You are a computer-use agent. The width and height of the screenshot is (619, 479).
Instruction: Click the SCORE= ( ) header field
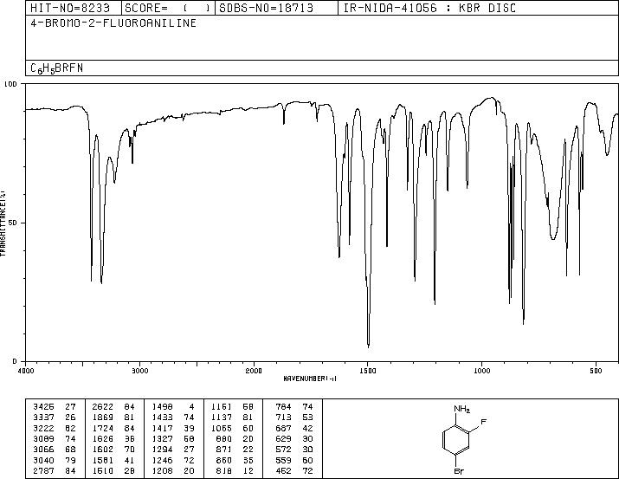coord(168,8)
